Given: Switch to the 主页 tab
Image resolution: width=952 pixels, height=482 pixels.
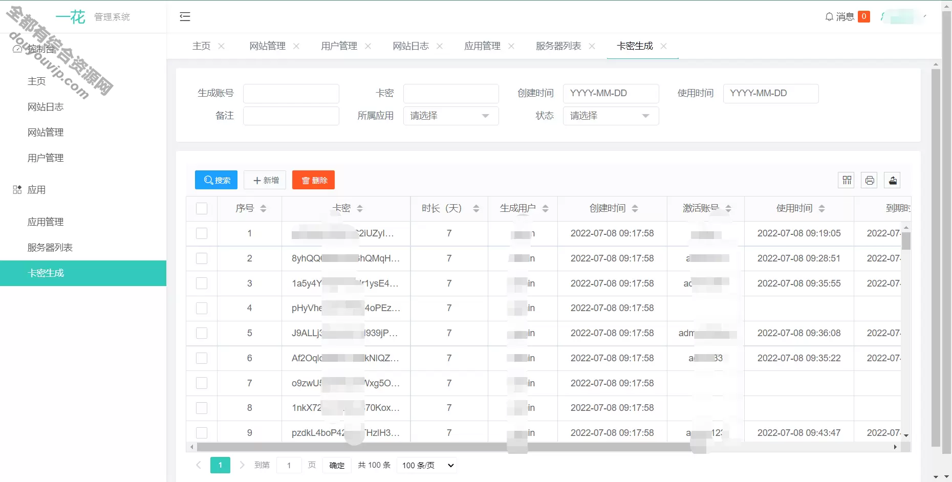Looking at the screenshot, I should pos(201,46).
